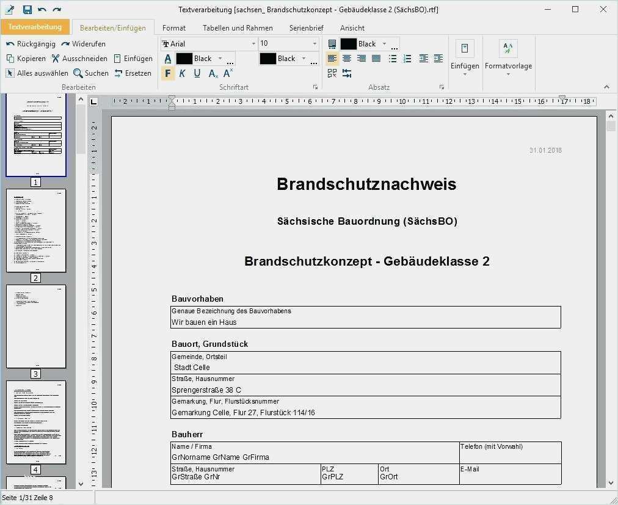Click the save icon in title bar
The width and height of the screenshot is (618, 505).
[x=27, y=9]
